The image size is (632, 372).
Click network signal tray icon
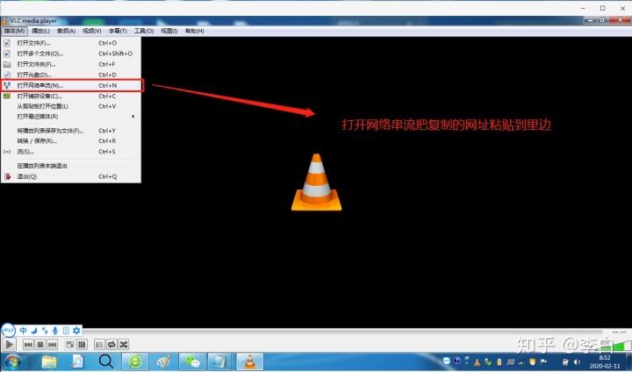522,362
